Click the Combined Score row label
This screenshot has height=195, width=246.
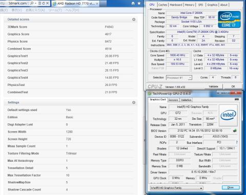tap(19, 49)
